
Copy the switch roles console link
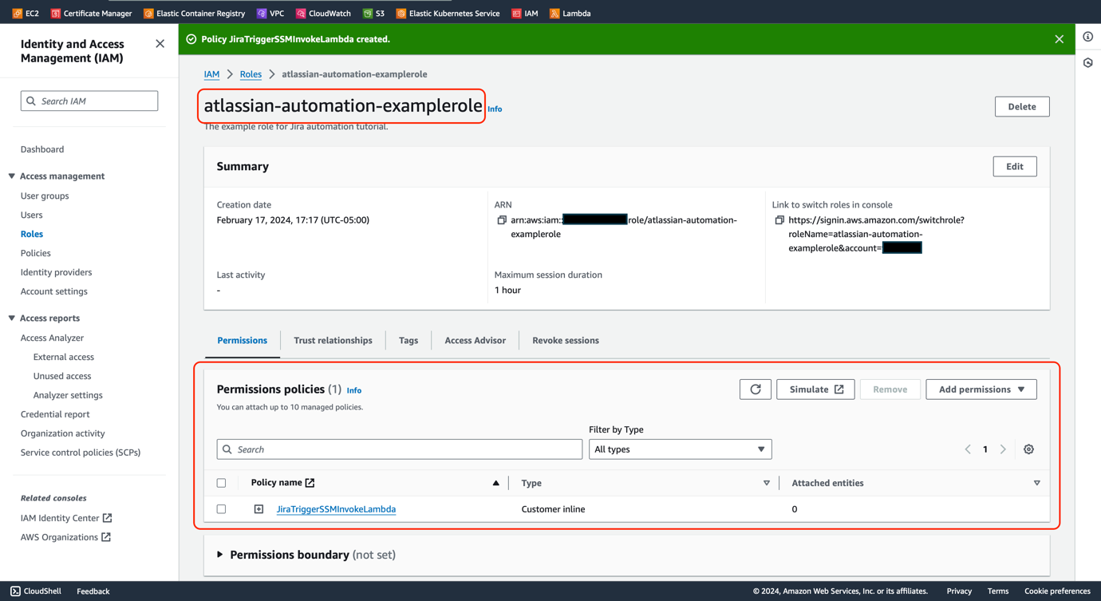click(779, 220)
